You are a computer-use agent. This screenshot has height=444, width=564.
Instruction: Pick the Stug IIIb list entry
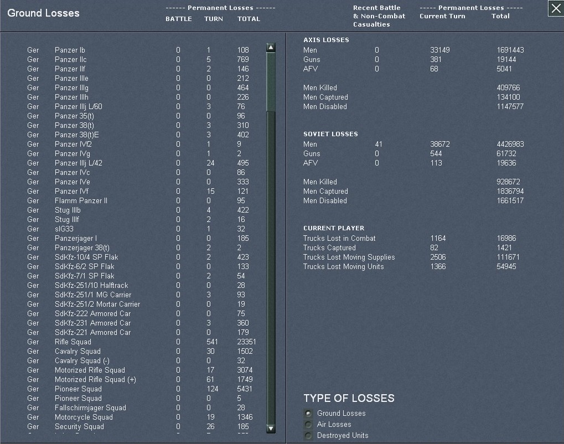[x=68, y=210]
